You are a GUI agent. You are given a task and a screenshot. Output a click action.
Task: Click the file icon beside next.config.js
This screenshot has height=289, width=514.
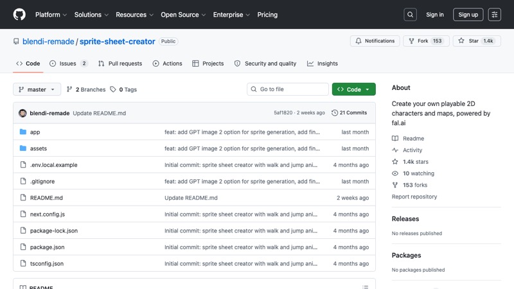pos(23,214)
